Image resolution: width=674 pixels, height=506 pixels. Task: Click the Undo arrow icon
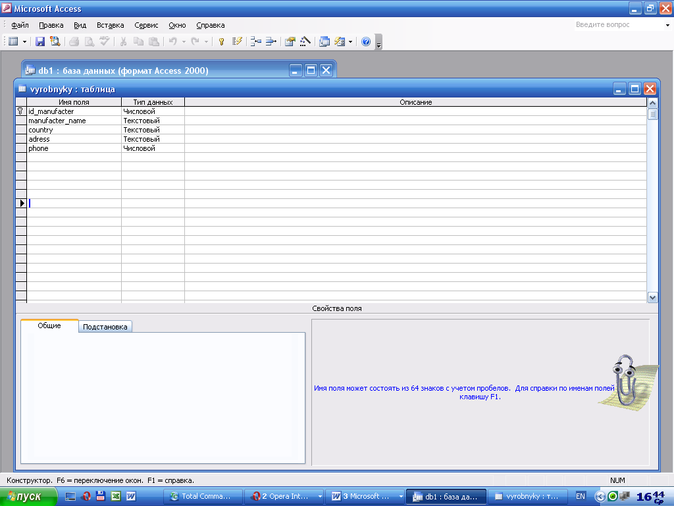173,42
